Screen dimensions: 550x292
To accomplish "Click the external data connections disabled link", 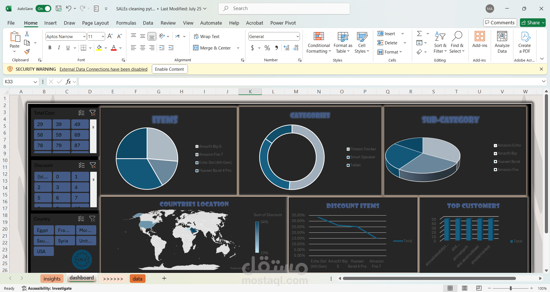I will click(103, 69).
